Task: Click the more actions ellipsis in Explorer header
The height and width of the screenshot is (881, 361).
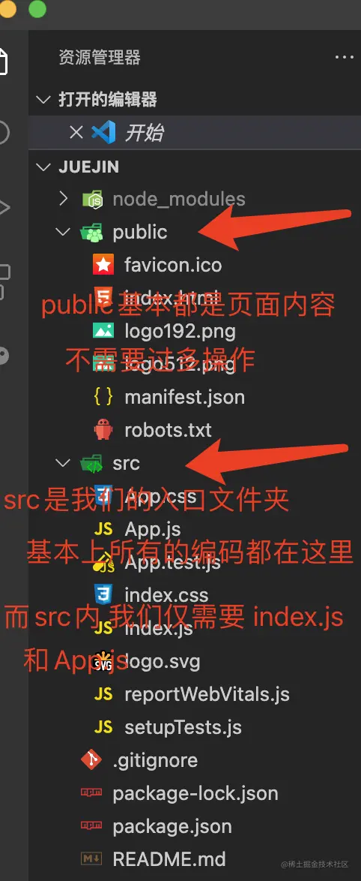Action: point(344,57)
